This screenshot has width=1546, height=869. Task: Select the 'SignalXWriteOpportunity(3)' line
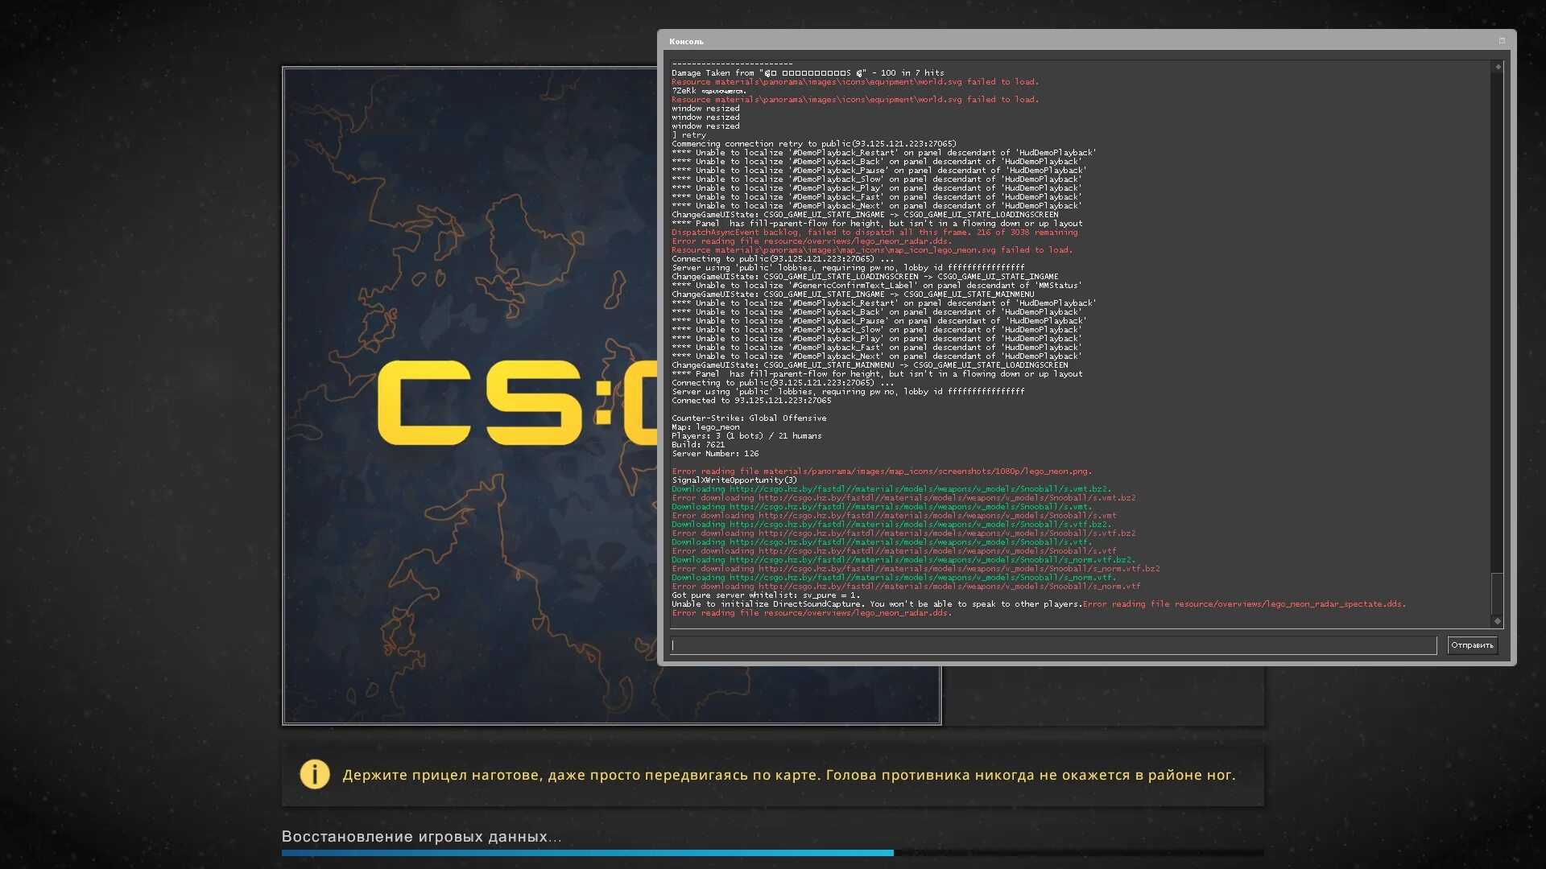pyautogui.click(x=734, y=480)
